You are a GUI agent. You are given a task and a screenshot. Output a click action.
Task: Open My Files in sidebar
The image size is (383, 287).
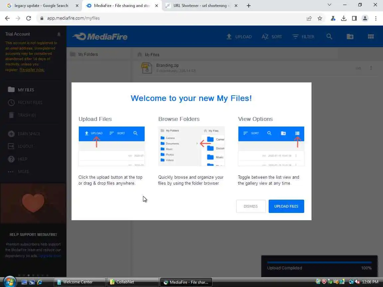(x=21, y=90)
